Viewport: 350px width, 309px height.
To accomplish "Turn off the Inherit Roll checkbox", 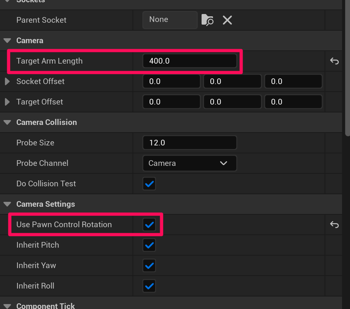I will [149, 286].
